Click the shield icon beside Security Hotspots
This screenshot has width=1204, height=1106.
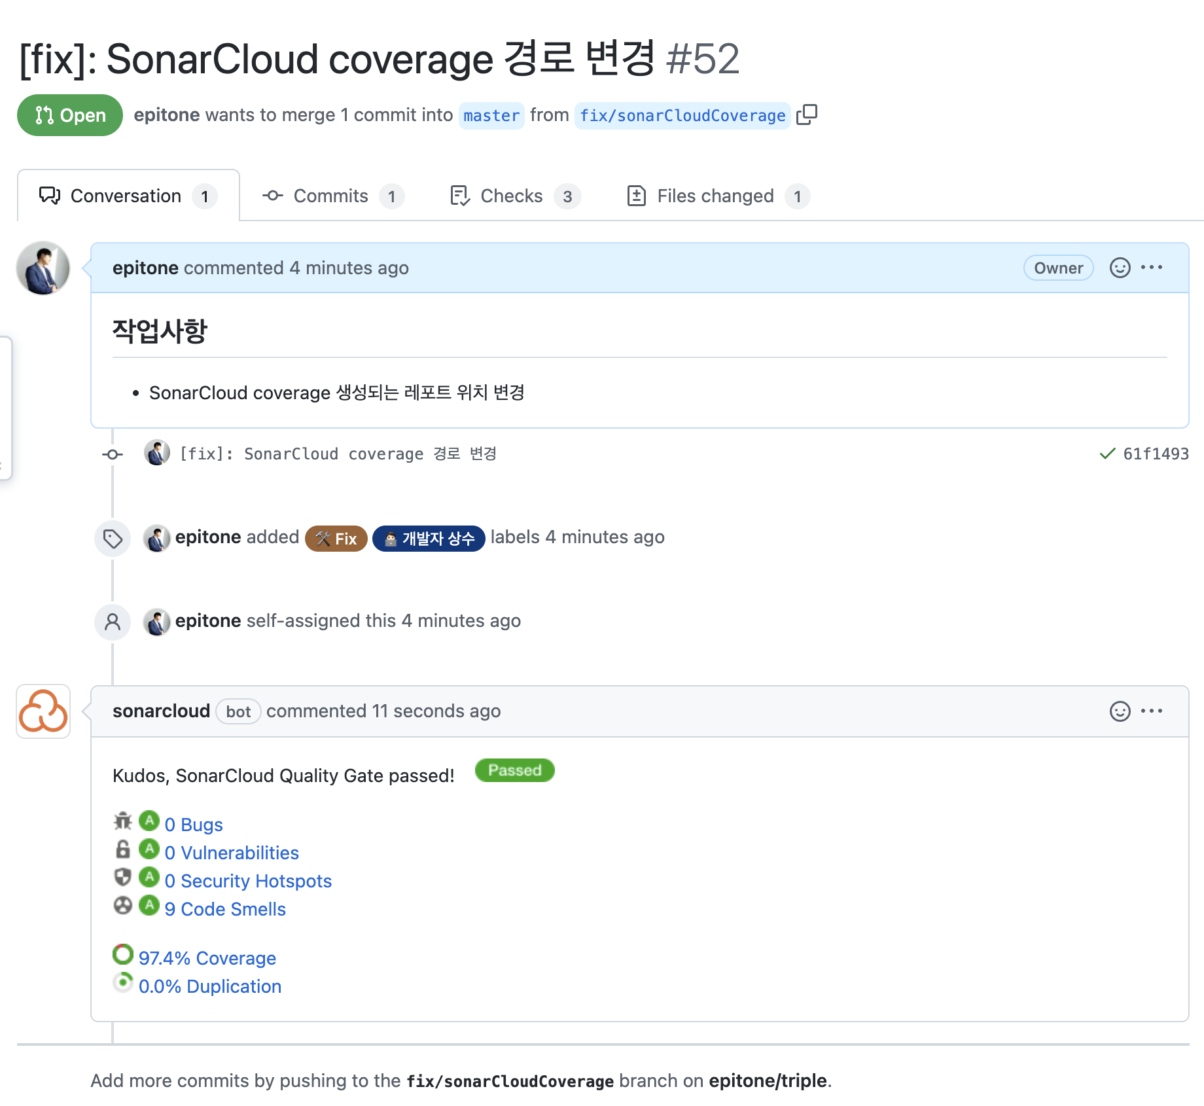pos(123,877)
